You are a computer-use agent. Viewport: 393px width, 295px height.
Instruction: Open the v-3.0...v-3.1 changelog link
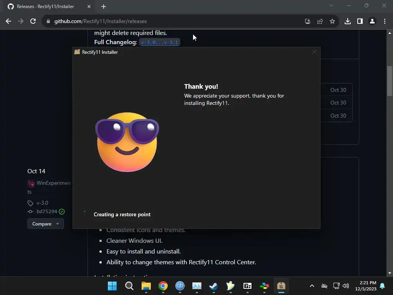[x=159, y=42]
